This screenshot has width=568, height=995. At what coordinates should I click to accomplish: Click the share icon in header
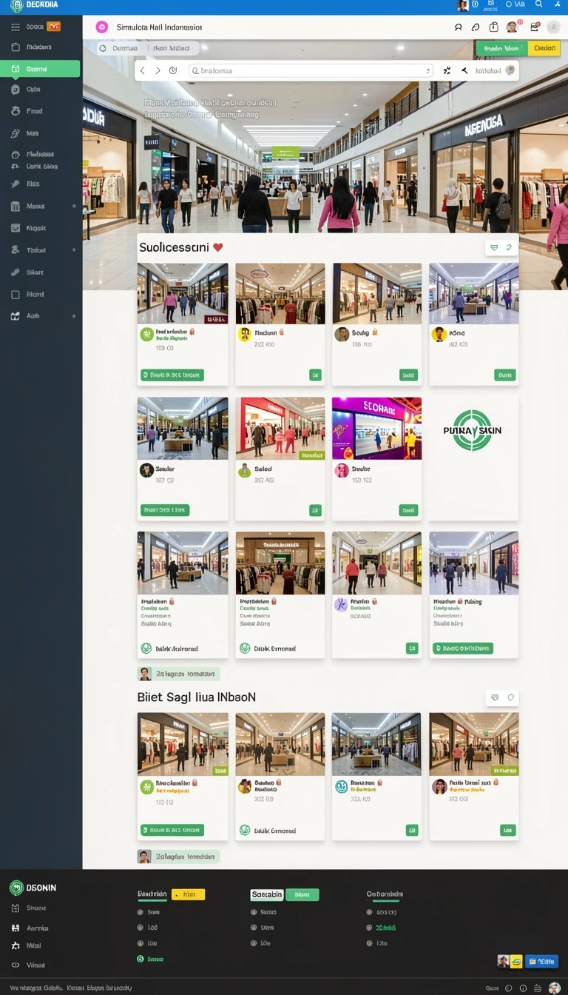pos(493,27)
